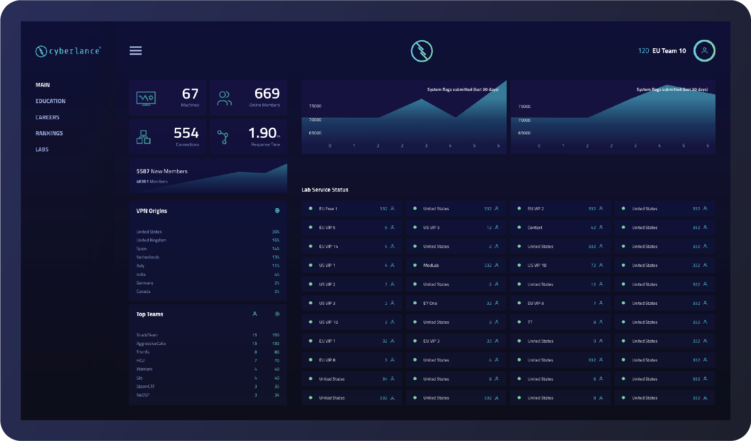Select the EU Free 1 lab server
The height and width of the screenshot is (441, 751).
point(351,209)
